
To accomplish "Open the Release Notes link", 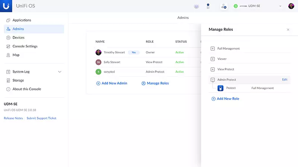I will (13, 118).
